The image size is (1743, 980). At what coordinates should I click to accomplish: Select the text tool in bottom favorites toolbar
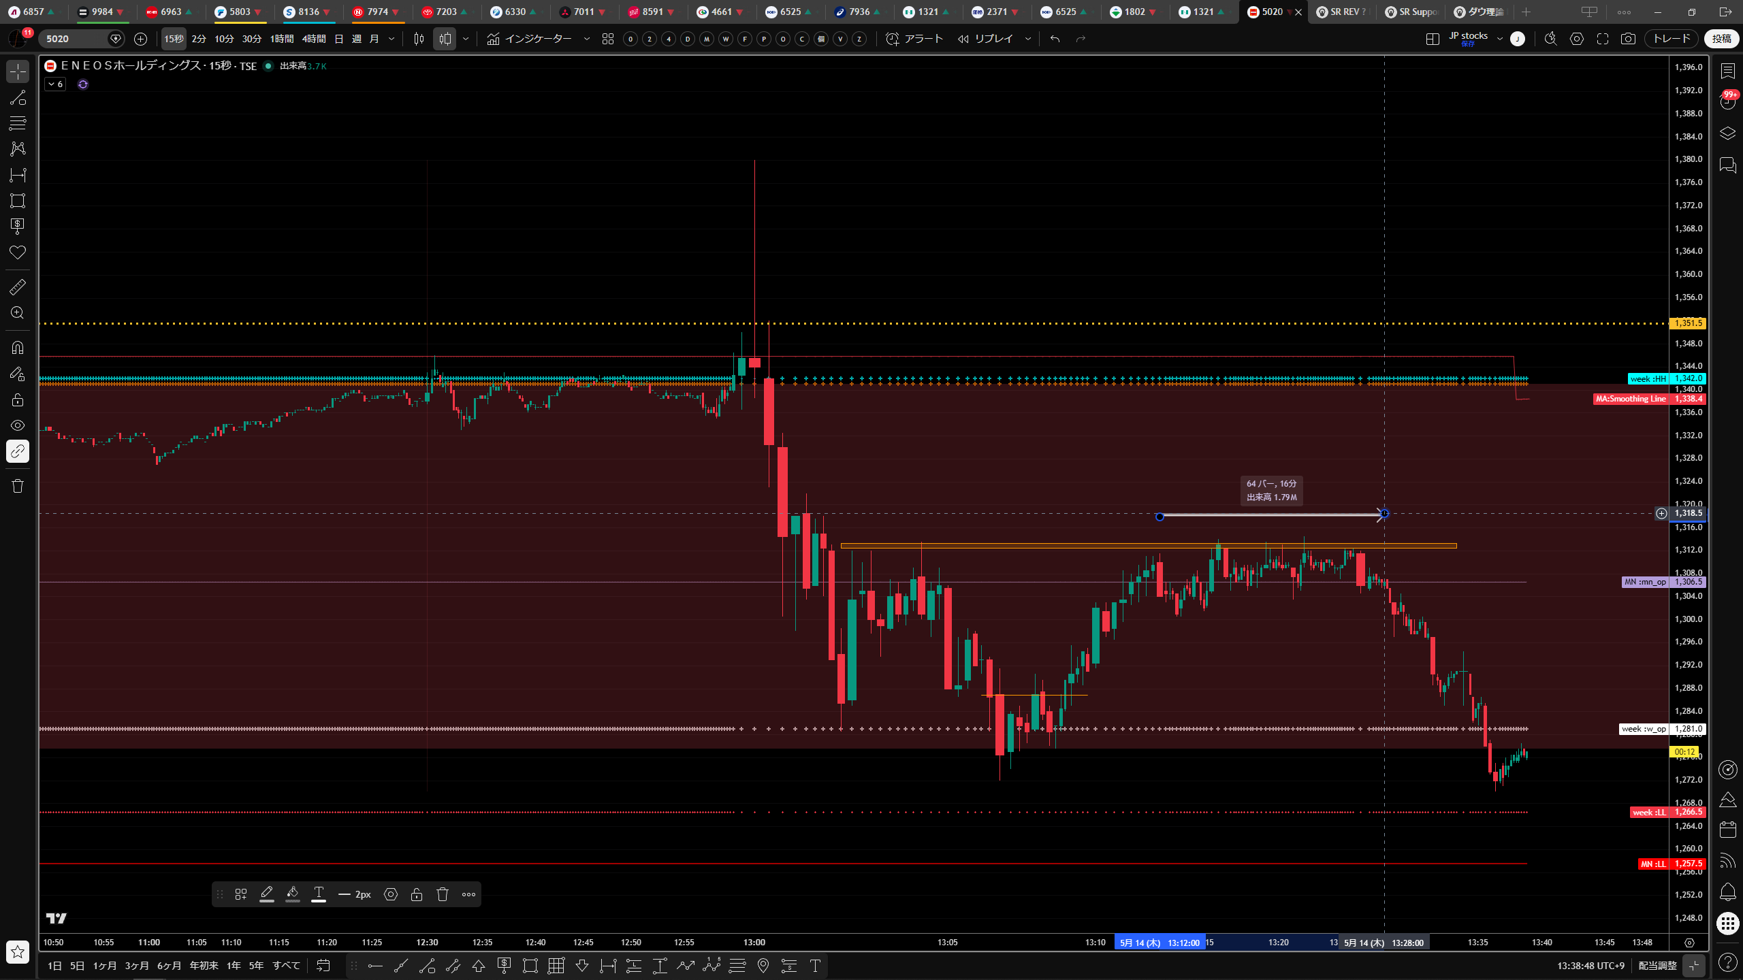pyautogui.click(x=815, y=966)
